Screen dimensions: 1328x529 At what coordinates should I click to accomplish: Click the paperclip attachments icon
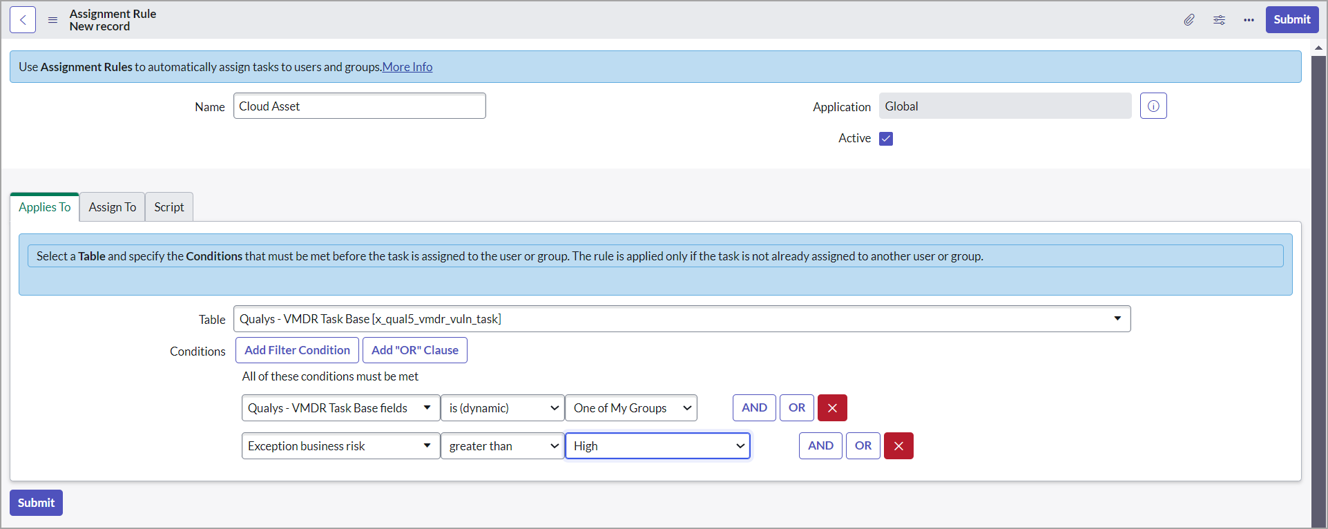[1189, 20]
